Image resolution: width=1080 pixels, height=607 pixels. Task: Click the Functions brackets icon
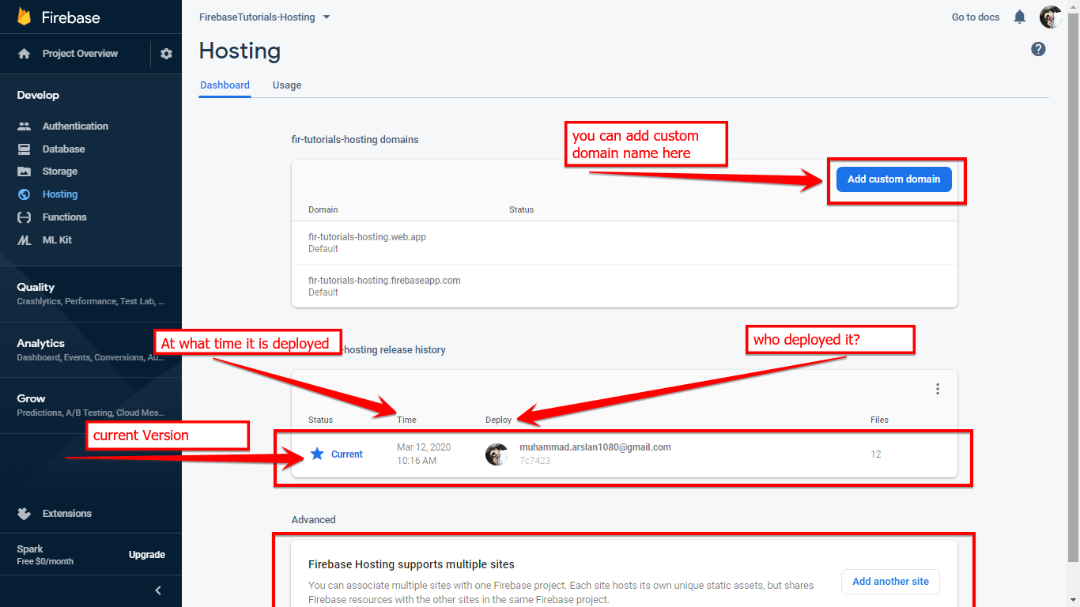[x=25, y=217]
